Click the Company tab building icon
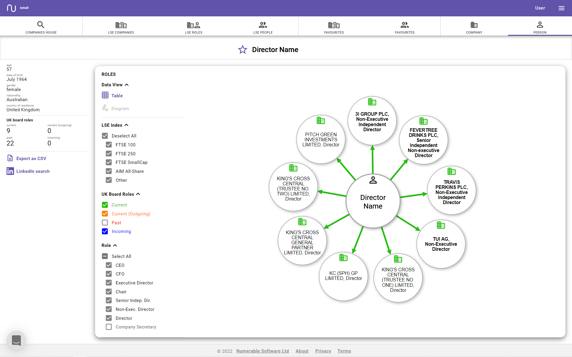Screen dimensions: 572x357 click(x=474, y=25)
